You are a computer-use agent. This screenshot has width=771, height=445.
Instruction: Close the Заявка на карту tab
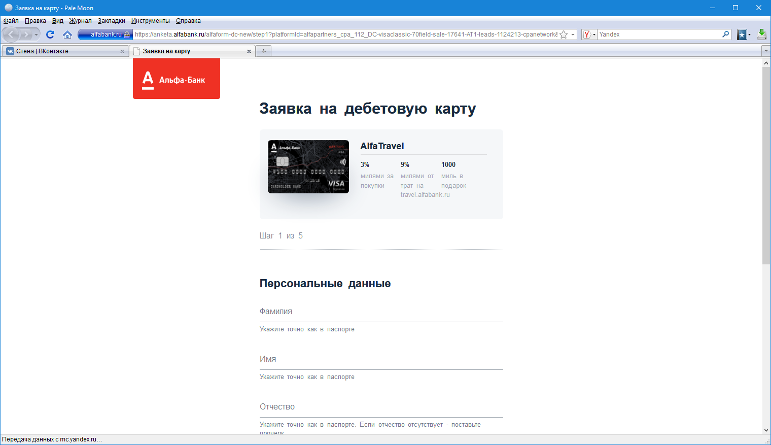[249, 51]
